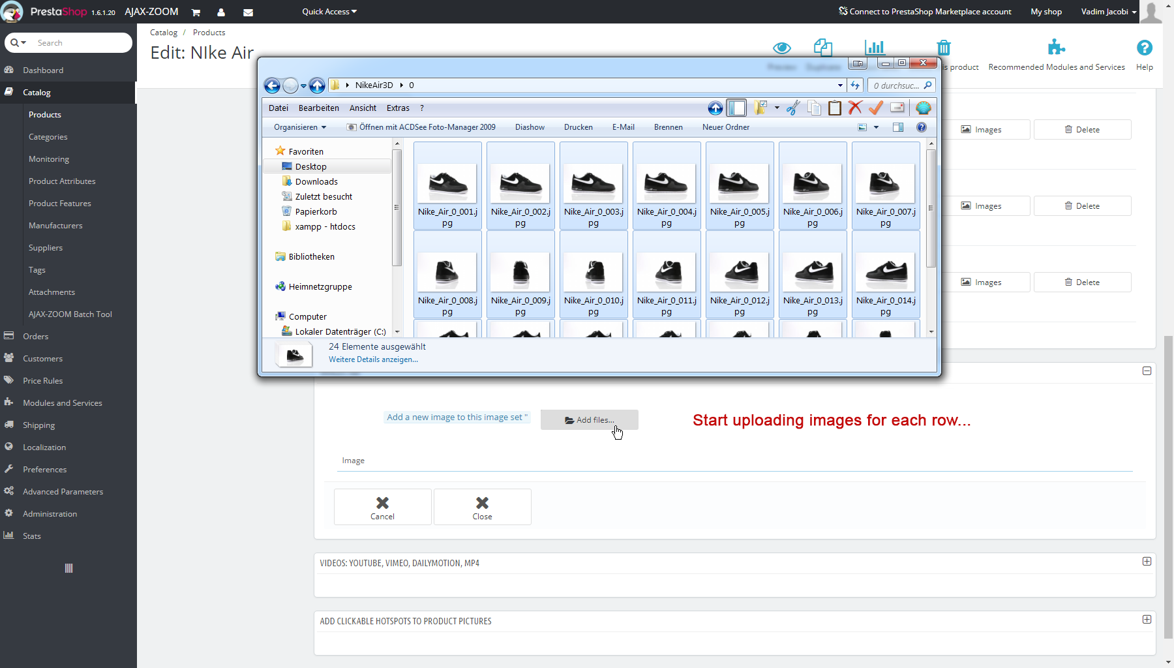Click the clipboard paste icon
The image size is (1174, 668).
[x=835, y=108]
